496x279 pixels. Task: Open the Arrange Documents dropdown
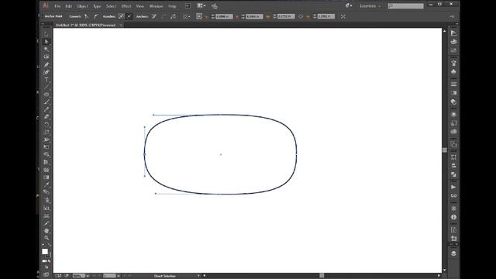tap(201, 5)
